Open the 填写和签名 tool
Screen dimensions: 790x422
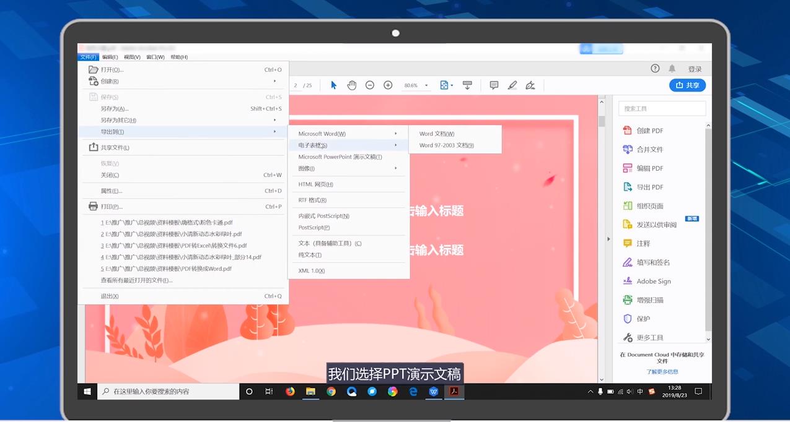[x=646, y=262]
